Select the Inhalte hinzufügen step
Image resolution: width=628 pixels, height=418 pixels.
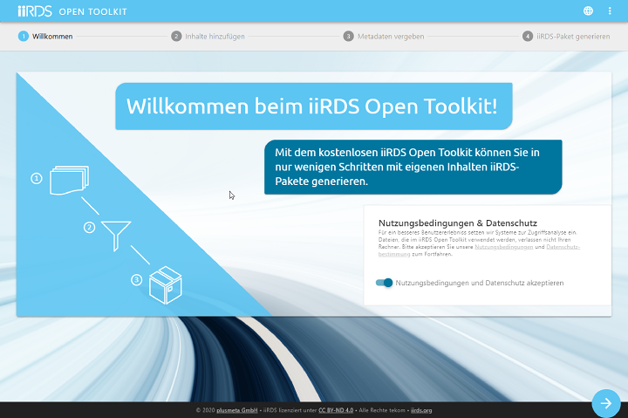point(208,36)
